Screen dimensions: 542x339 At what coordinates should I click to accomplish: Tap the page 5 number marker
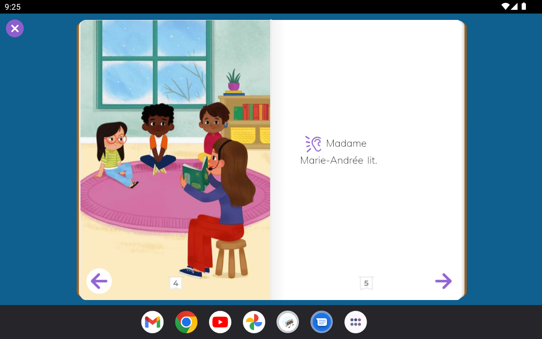coord(366,283)
